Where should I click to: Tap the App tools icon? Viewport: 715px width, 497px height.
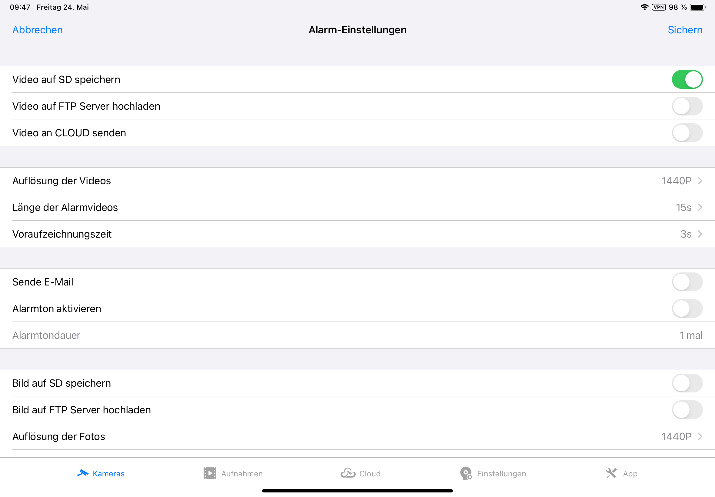611,473
